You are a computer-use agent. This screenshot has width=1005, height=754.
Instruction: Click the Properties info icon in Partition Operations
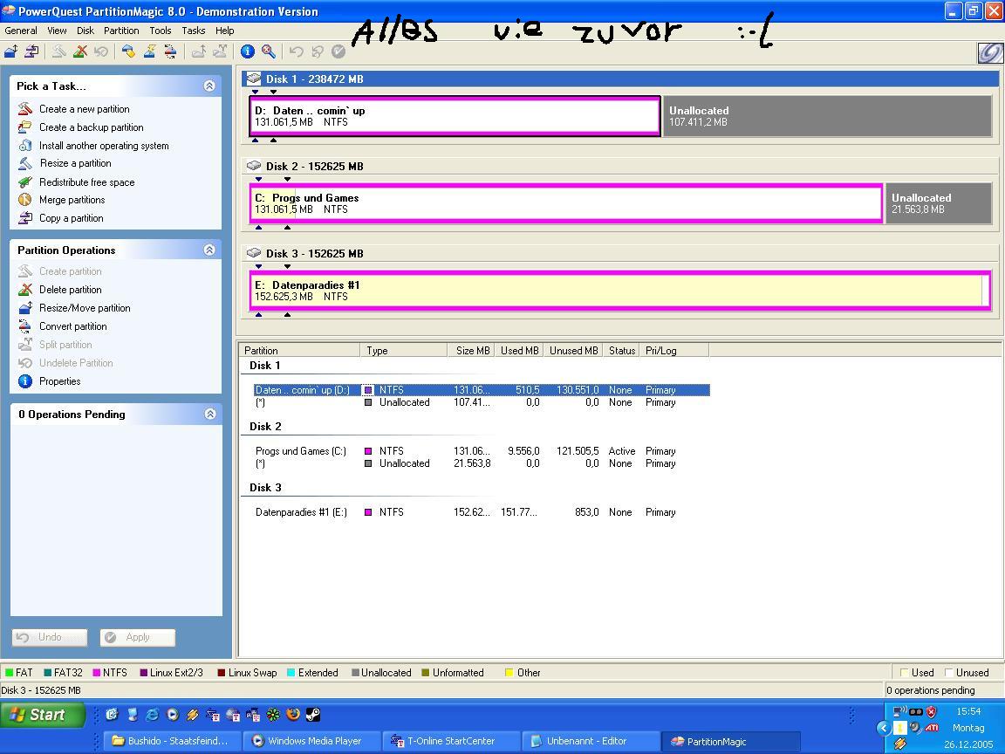(25, 381)
